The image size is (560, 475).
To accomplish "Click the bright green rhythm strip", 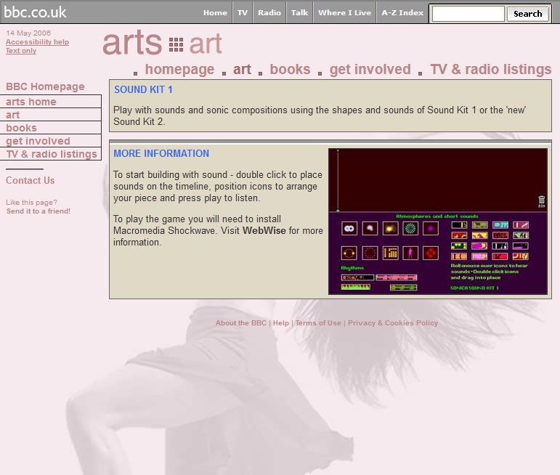I will (x=356, y=287).
